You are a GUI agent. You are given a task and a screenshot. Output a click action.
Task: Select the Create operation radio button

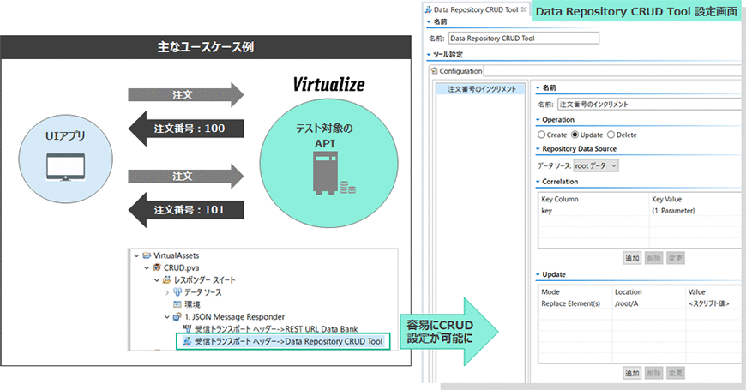[x=541, y=135]
